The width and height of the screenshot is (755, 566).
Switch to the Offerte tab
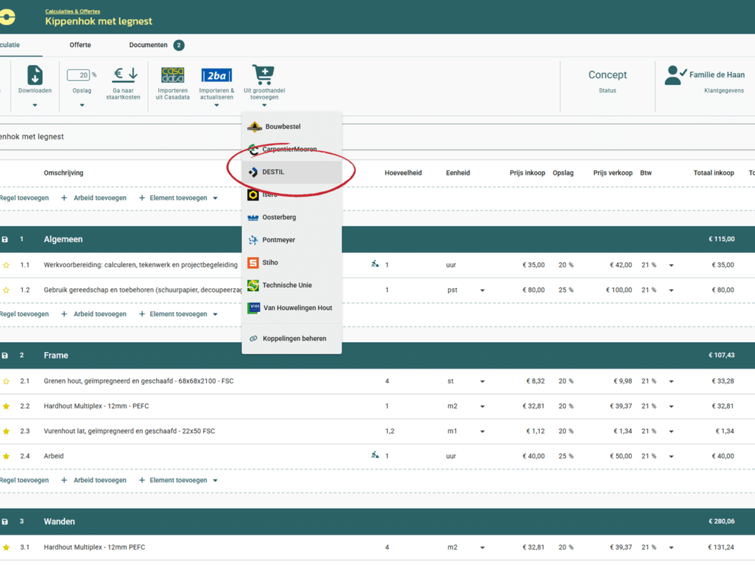(80, 45)
